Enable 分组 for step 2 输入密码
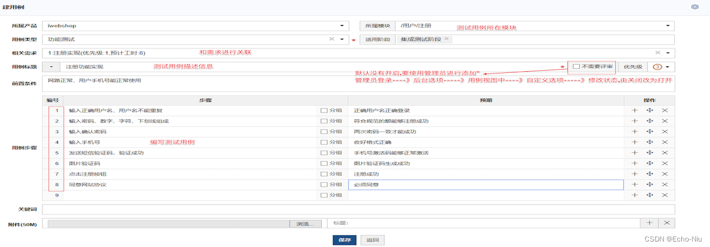This screenshot has width=710, height=247. tap(324, 121)
